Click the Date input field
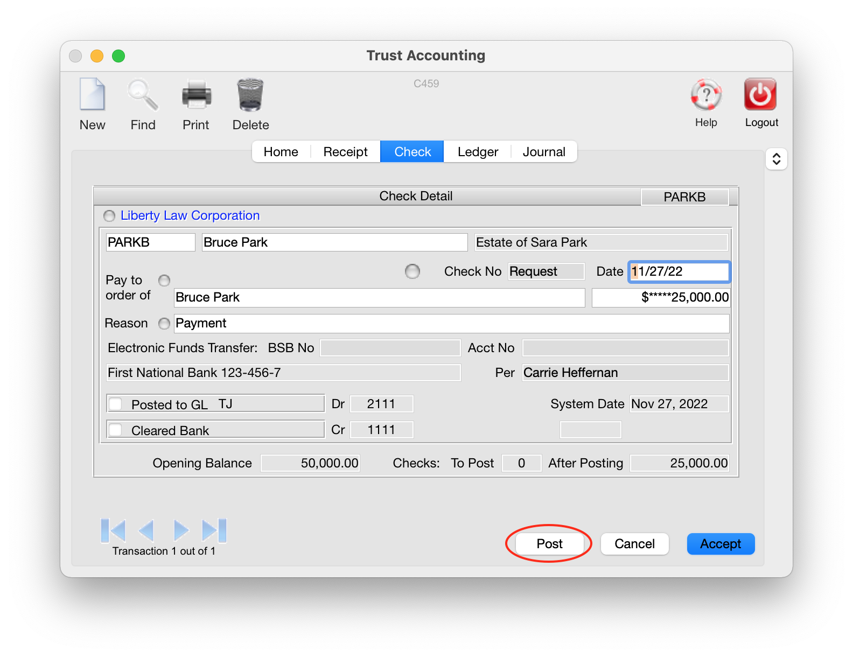 click(x=679, y=271)
